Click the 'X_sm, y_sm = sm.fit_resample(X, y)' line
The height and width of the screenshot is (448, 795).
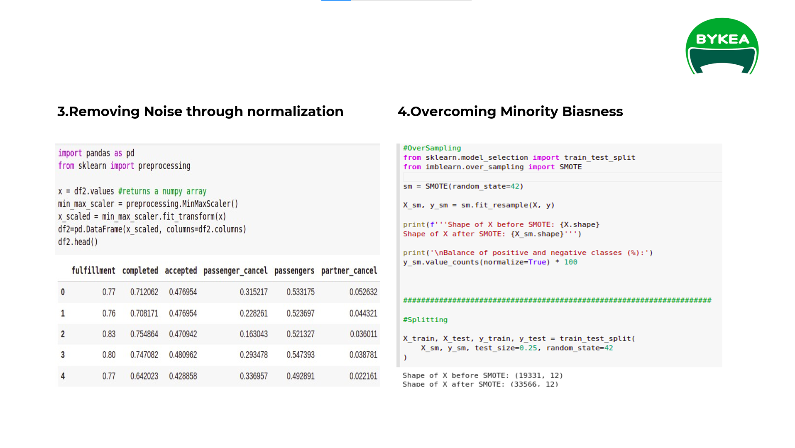(x=479, y=205)
